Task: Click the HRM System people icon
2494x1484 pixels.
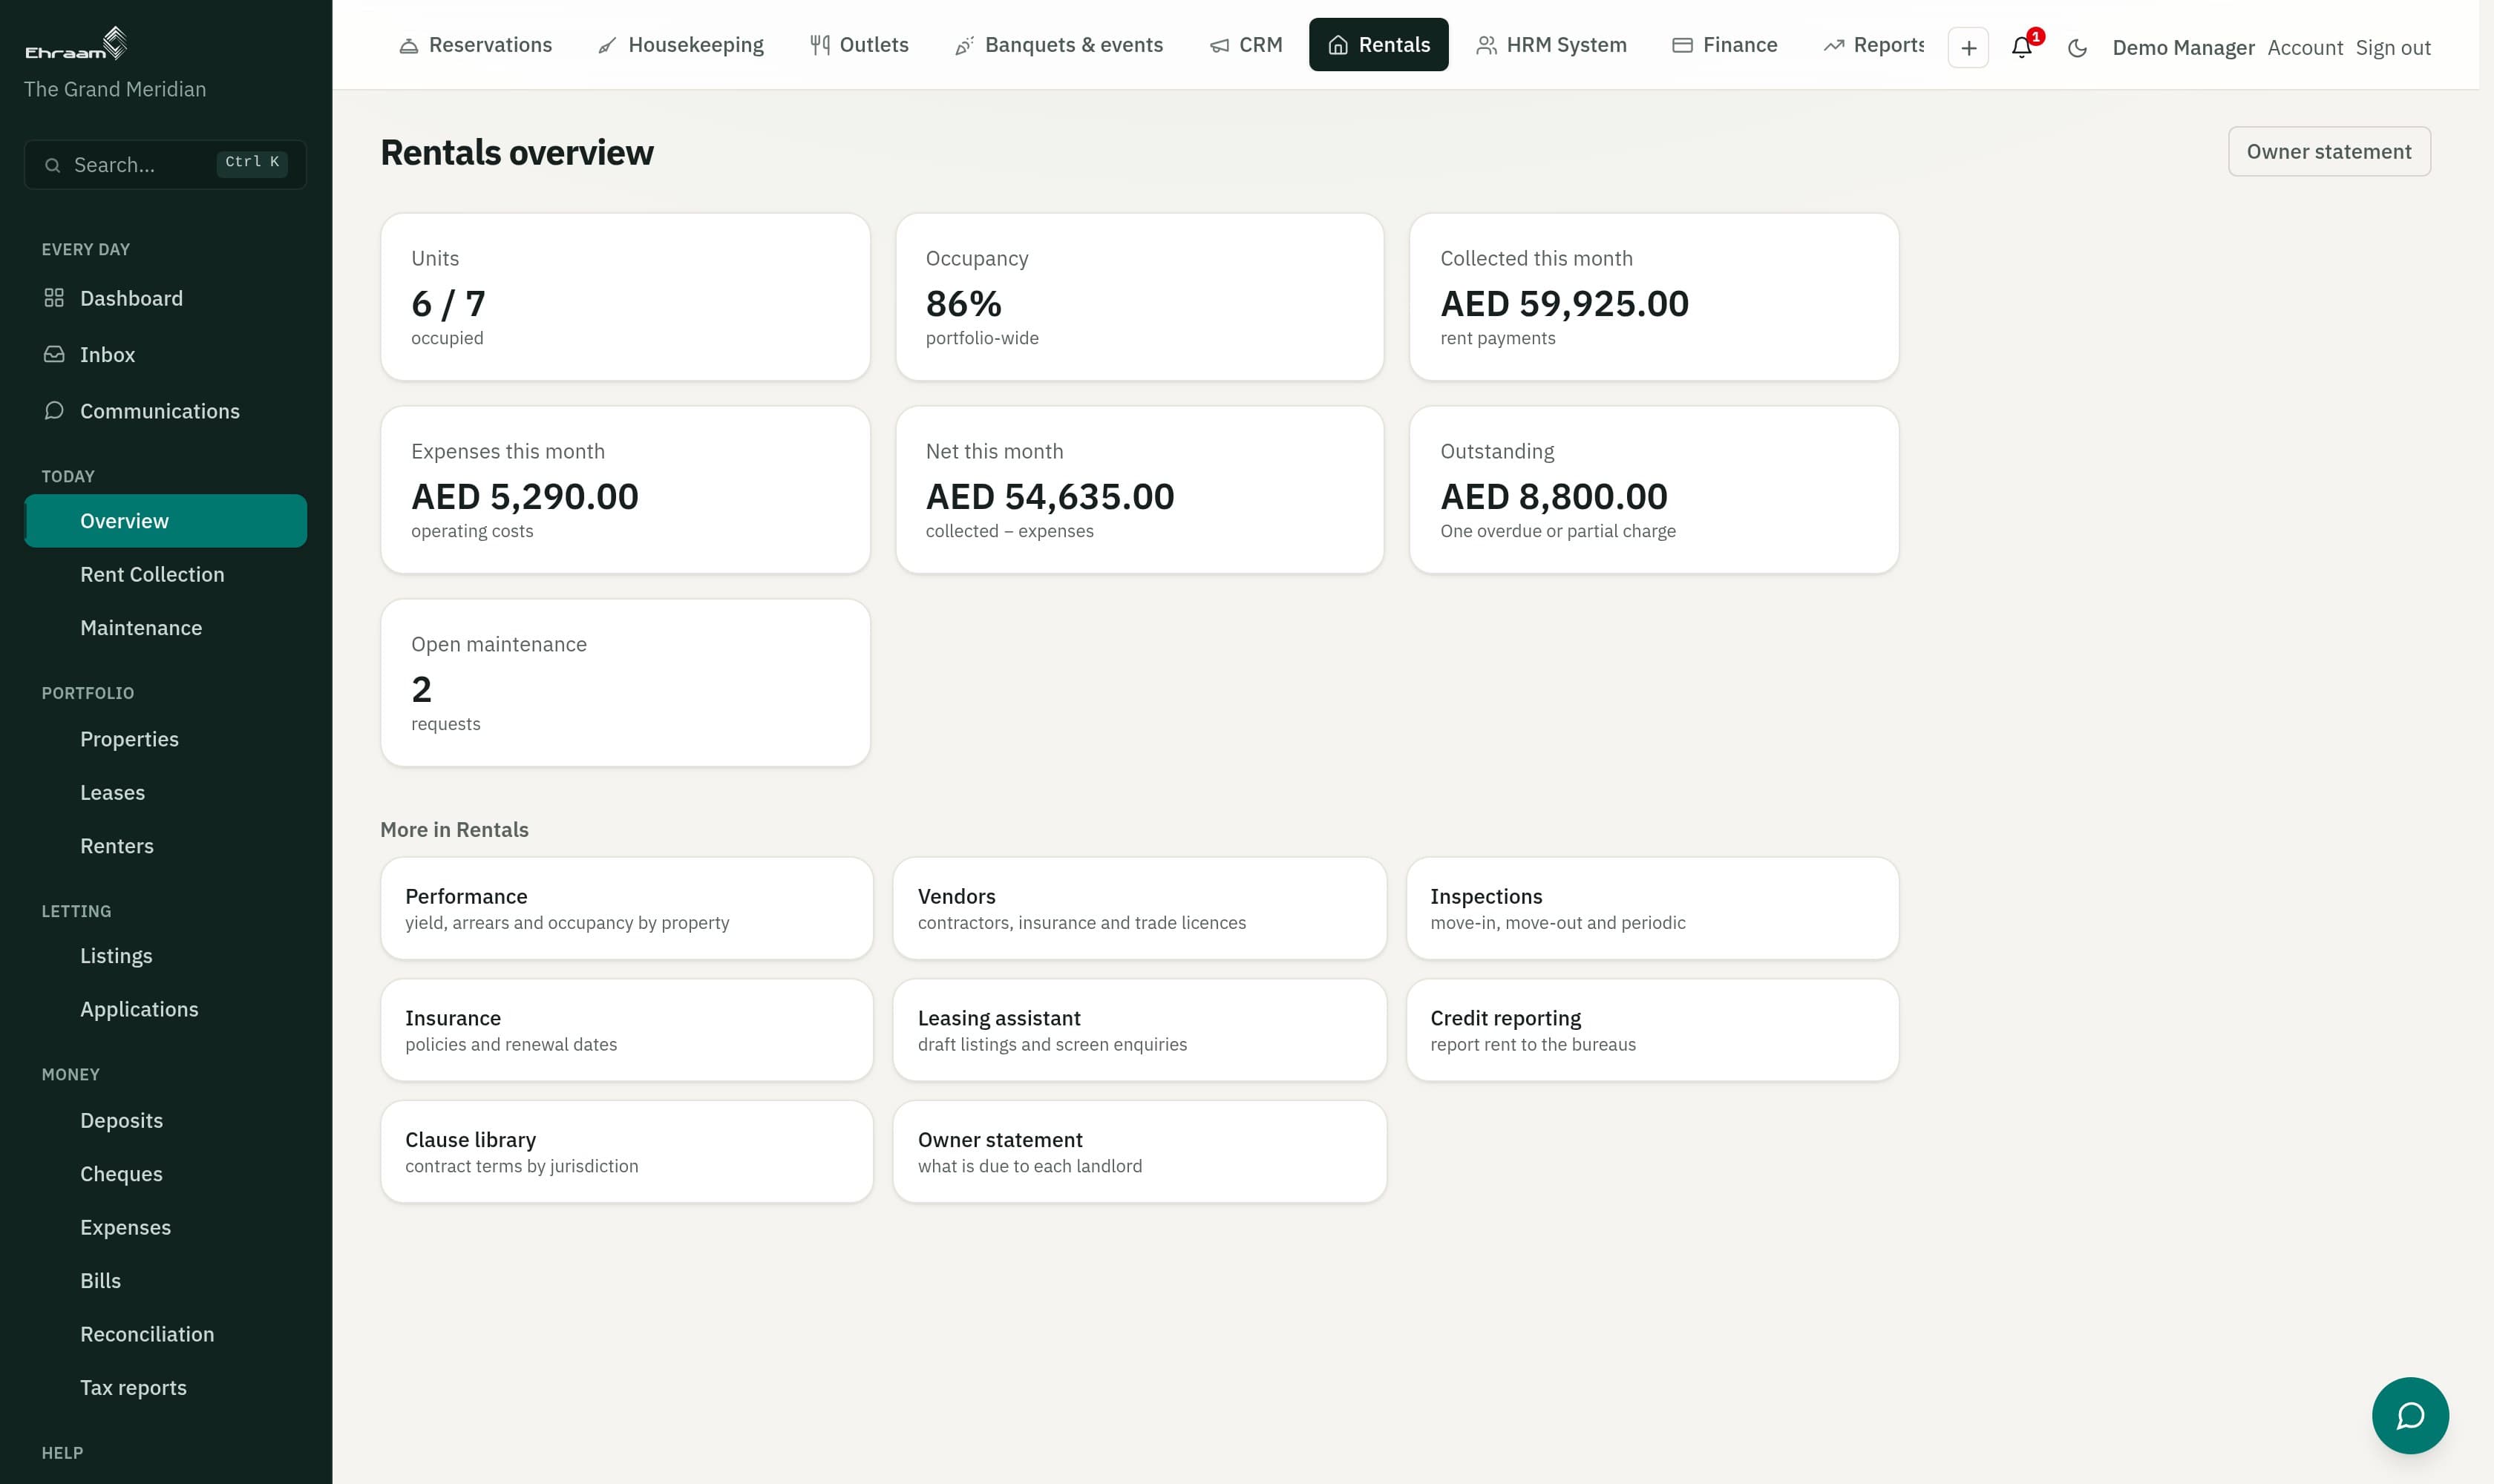Action: [1485, 45]
